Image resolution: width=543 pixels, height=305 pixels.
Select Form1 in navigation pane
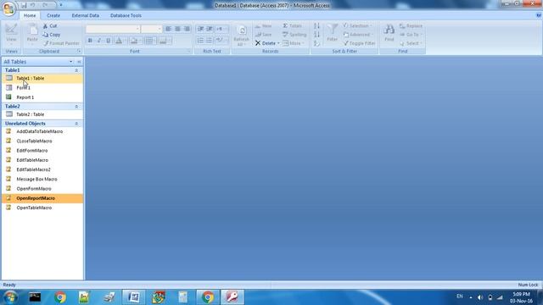42,88
